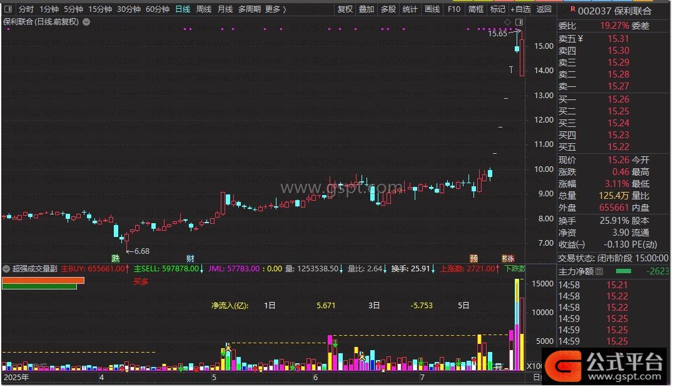Image resolution: width=673 pixels, height=387 pixels.
Task: Switch to 月线 monthly chart
Action: tap(225, 9)
